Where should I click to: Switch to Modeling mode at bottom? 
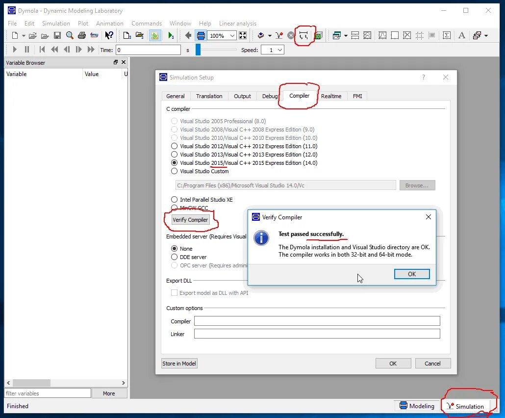pos(417,406)
